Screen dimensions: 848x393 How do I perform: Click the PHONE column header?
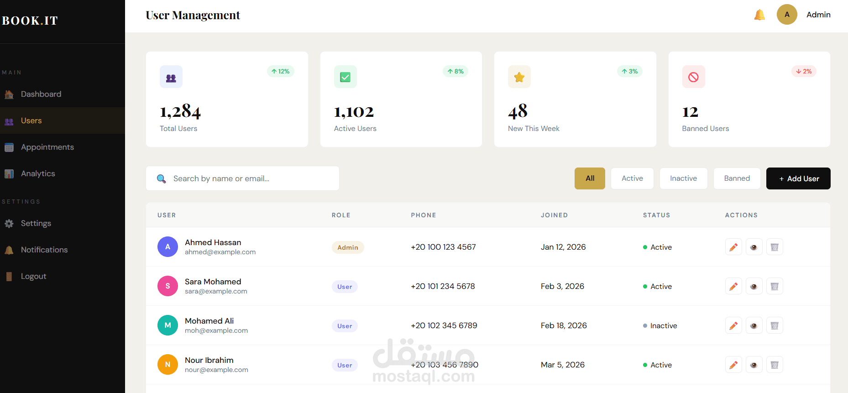[x=424, y=215]
